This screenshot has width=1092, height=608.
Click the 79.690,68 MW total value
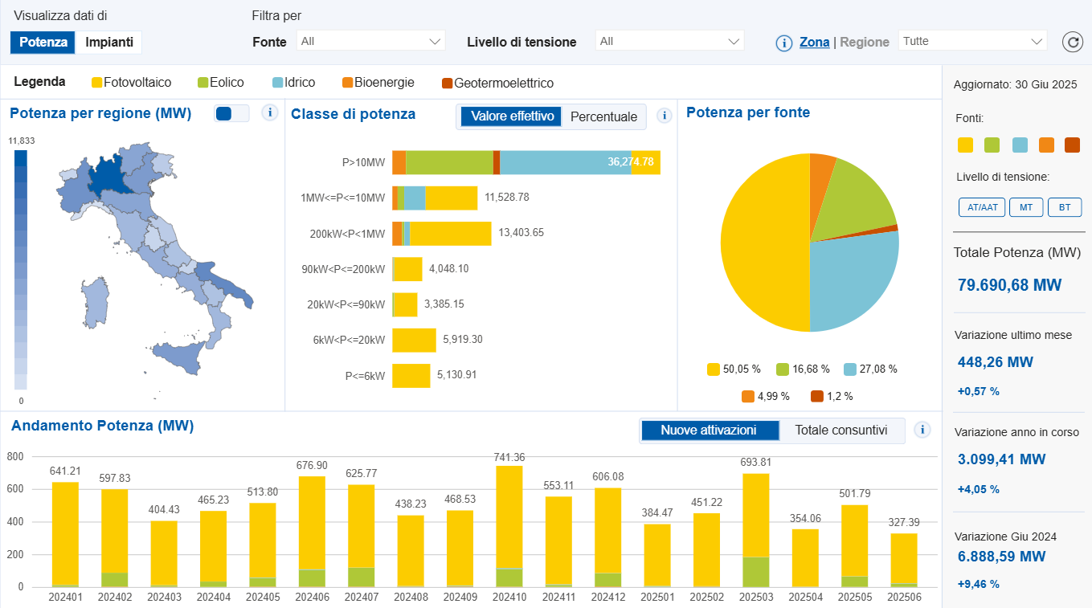(x=1010, y=285)
